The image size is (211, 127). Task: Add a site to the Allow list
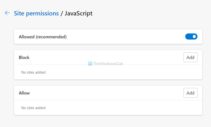(191, 93)
